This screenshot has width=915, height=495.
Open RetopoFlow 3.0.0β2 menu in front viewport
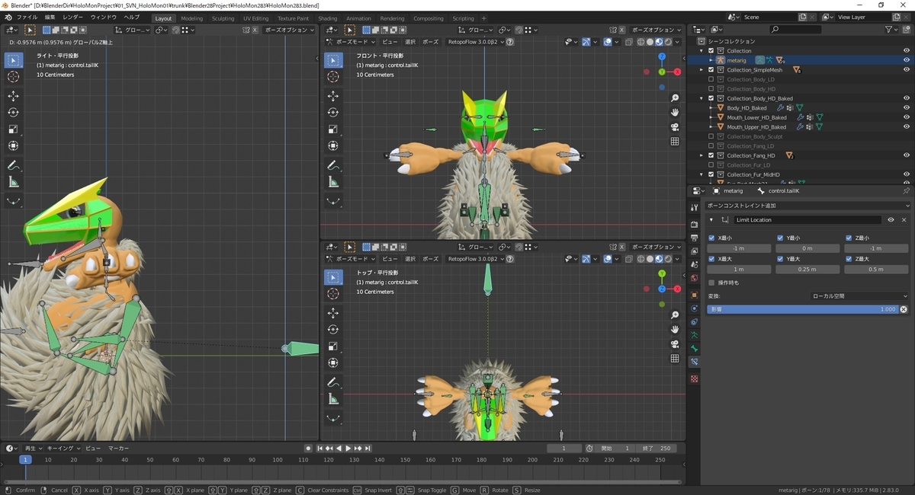click(x=477, y=43)
